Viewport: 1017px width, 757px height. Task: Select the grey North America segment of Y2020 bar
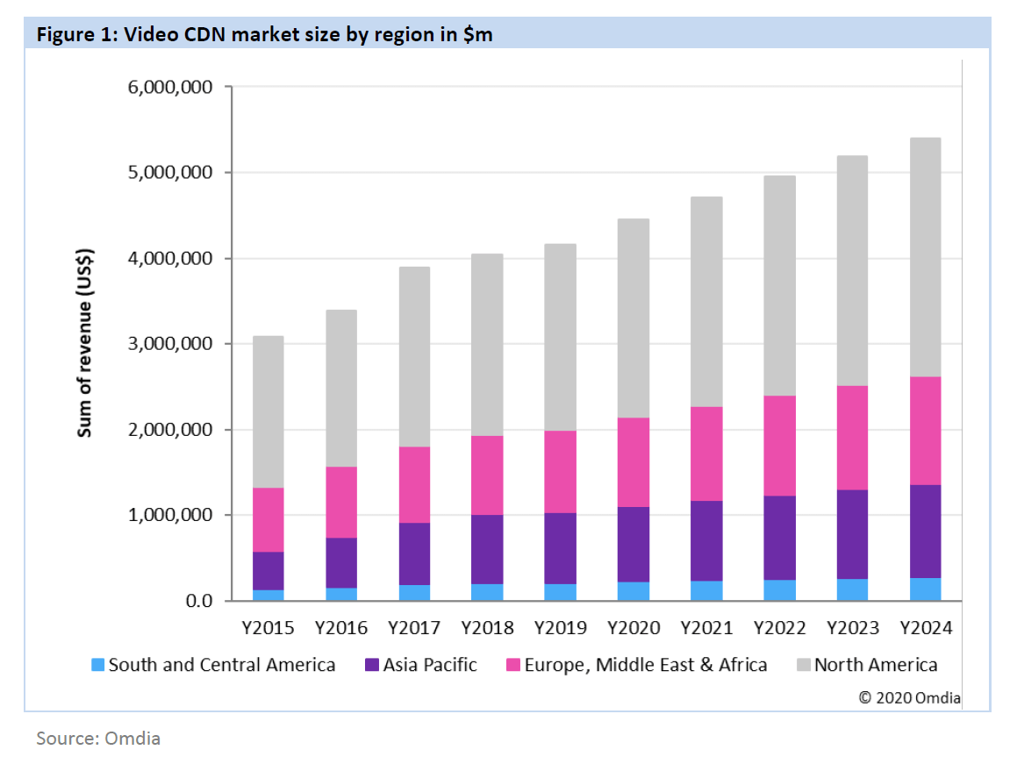634,318
